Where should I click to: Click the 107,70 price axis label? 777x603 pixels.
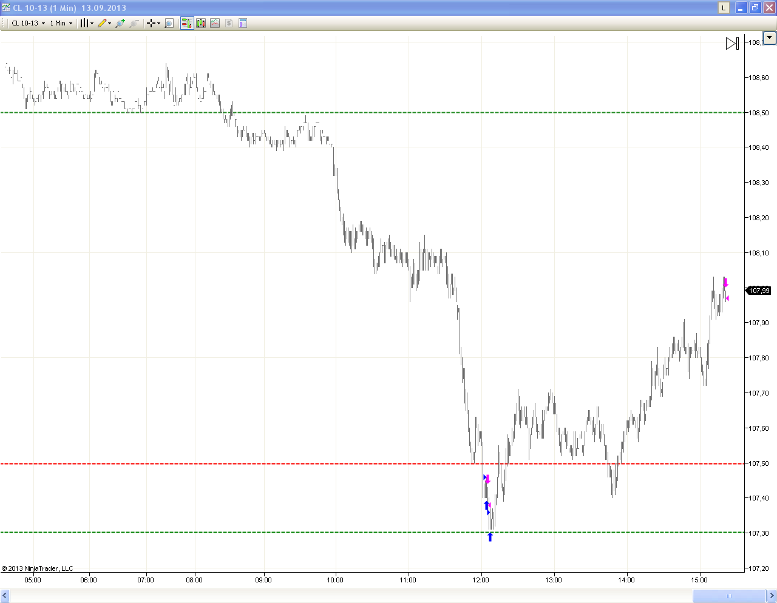[x=759, y=393]
